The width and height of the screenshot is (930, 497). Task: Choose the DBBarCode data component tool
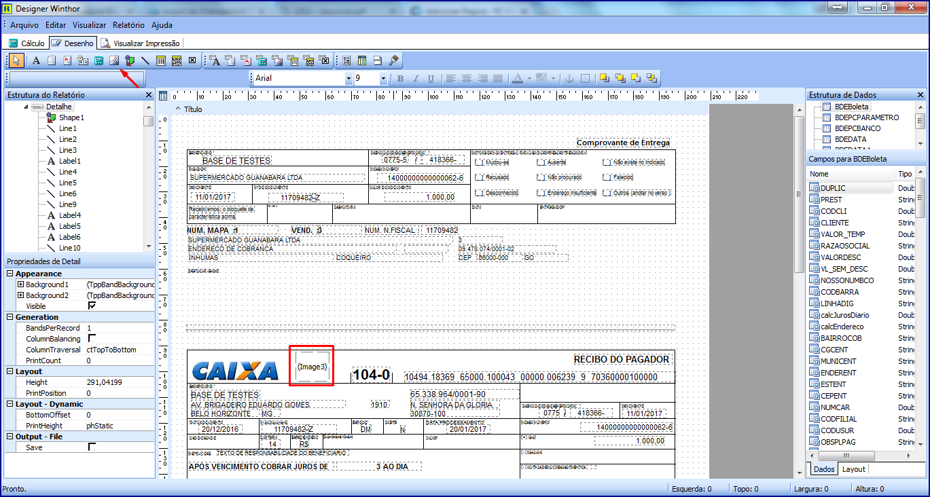(293, 60)
